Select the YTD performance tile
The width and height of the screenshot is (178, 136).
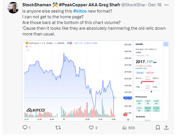(x=148, y=109)
